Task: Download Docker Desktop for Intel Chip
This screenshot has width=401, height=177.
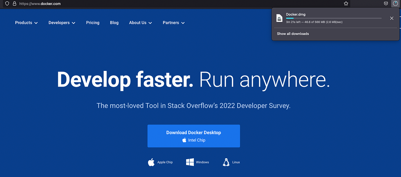Action: pyautogui.click(x=193, y=136)
